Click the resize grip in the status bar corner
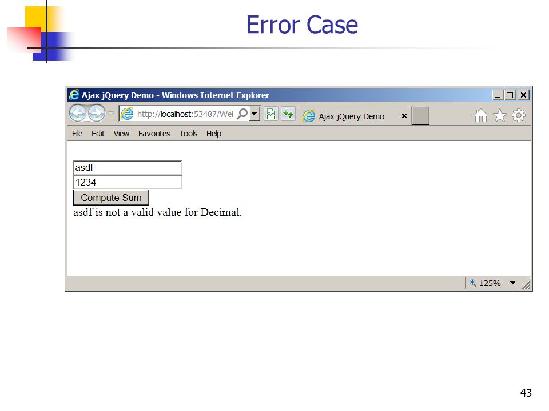The width and height of the screenshot is (549, 411). (526, 285)
